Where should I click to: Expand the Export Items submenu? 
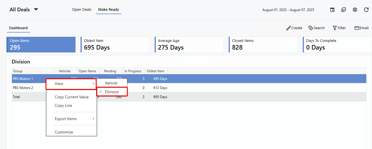point(71,119)
